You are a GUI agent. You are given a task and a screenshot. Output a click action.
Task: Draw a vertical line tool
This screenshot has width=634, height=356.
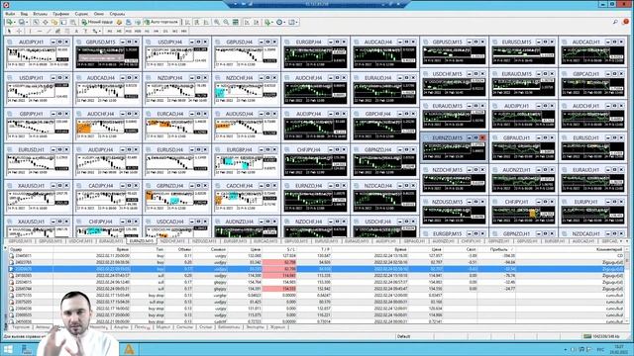pyautogui.click(x=30, y=31)
